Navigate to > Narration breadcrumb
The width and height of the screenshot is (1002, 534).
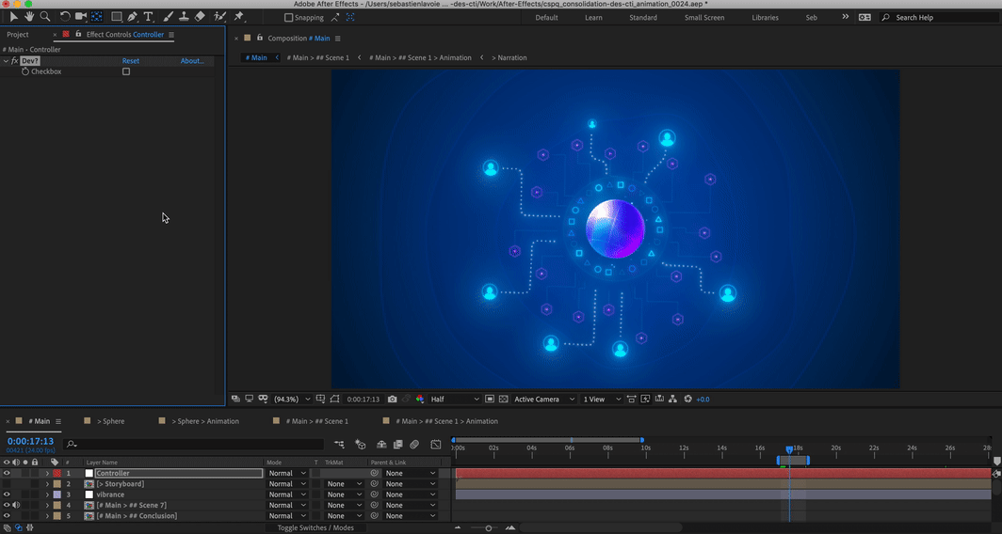point(509,57)
